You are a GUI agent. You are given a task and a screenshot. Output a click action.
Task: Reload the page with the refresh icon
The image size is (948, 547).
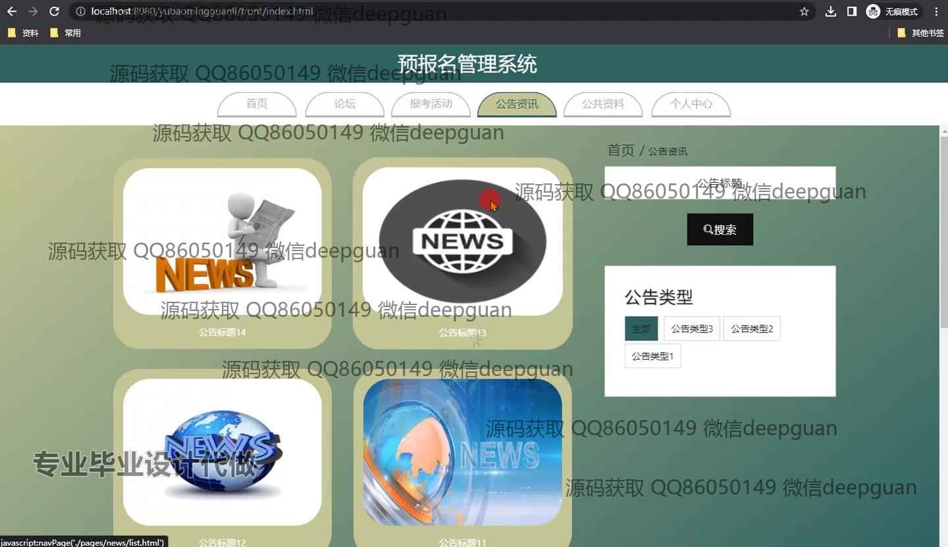point(55,11)
